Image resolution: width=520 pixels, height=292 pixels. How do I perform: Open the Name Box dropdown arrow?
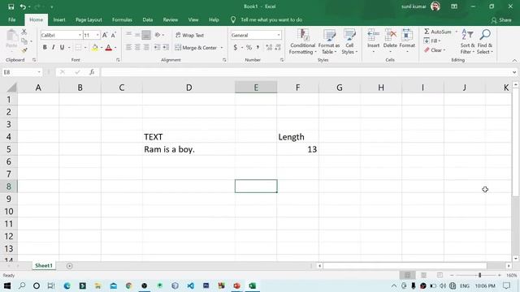tap(39, 72)
